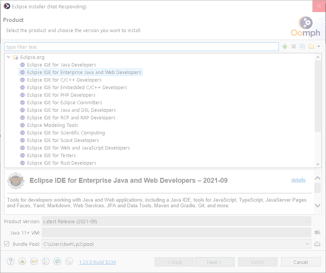Click the type filter text field
Image resolution: width=326 pixels, height=273 pixels.
point(141,47)
